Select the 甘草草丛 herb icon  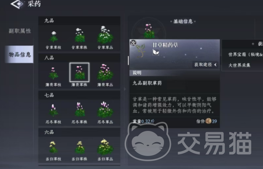(x=105, y=35)
